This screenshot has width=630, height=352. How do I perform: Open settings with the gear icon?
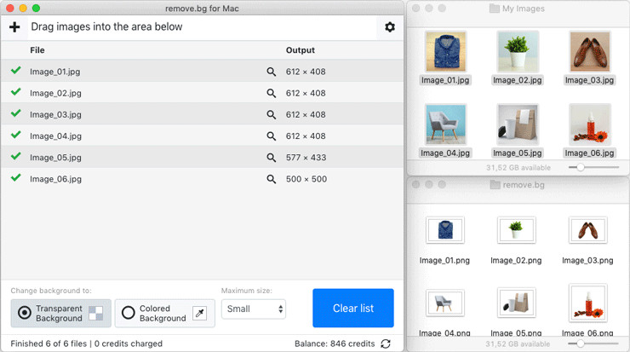pos(390,27)
